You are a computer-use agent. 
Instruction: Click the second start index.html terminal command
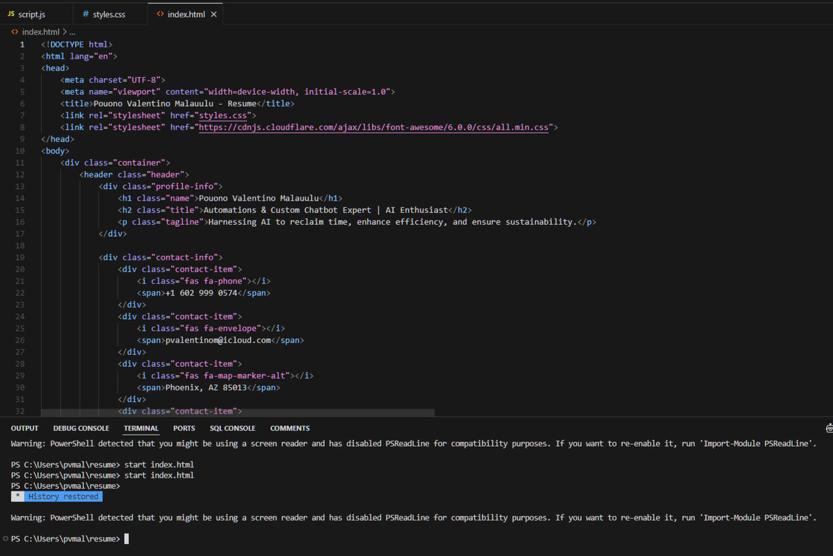pyautogui.click(x=159, y=475)
